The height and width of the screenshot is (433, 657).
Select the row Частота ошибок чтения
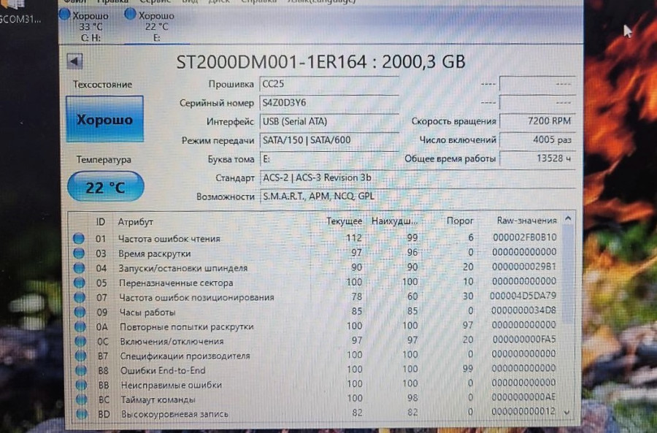(x=315, y=238)
